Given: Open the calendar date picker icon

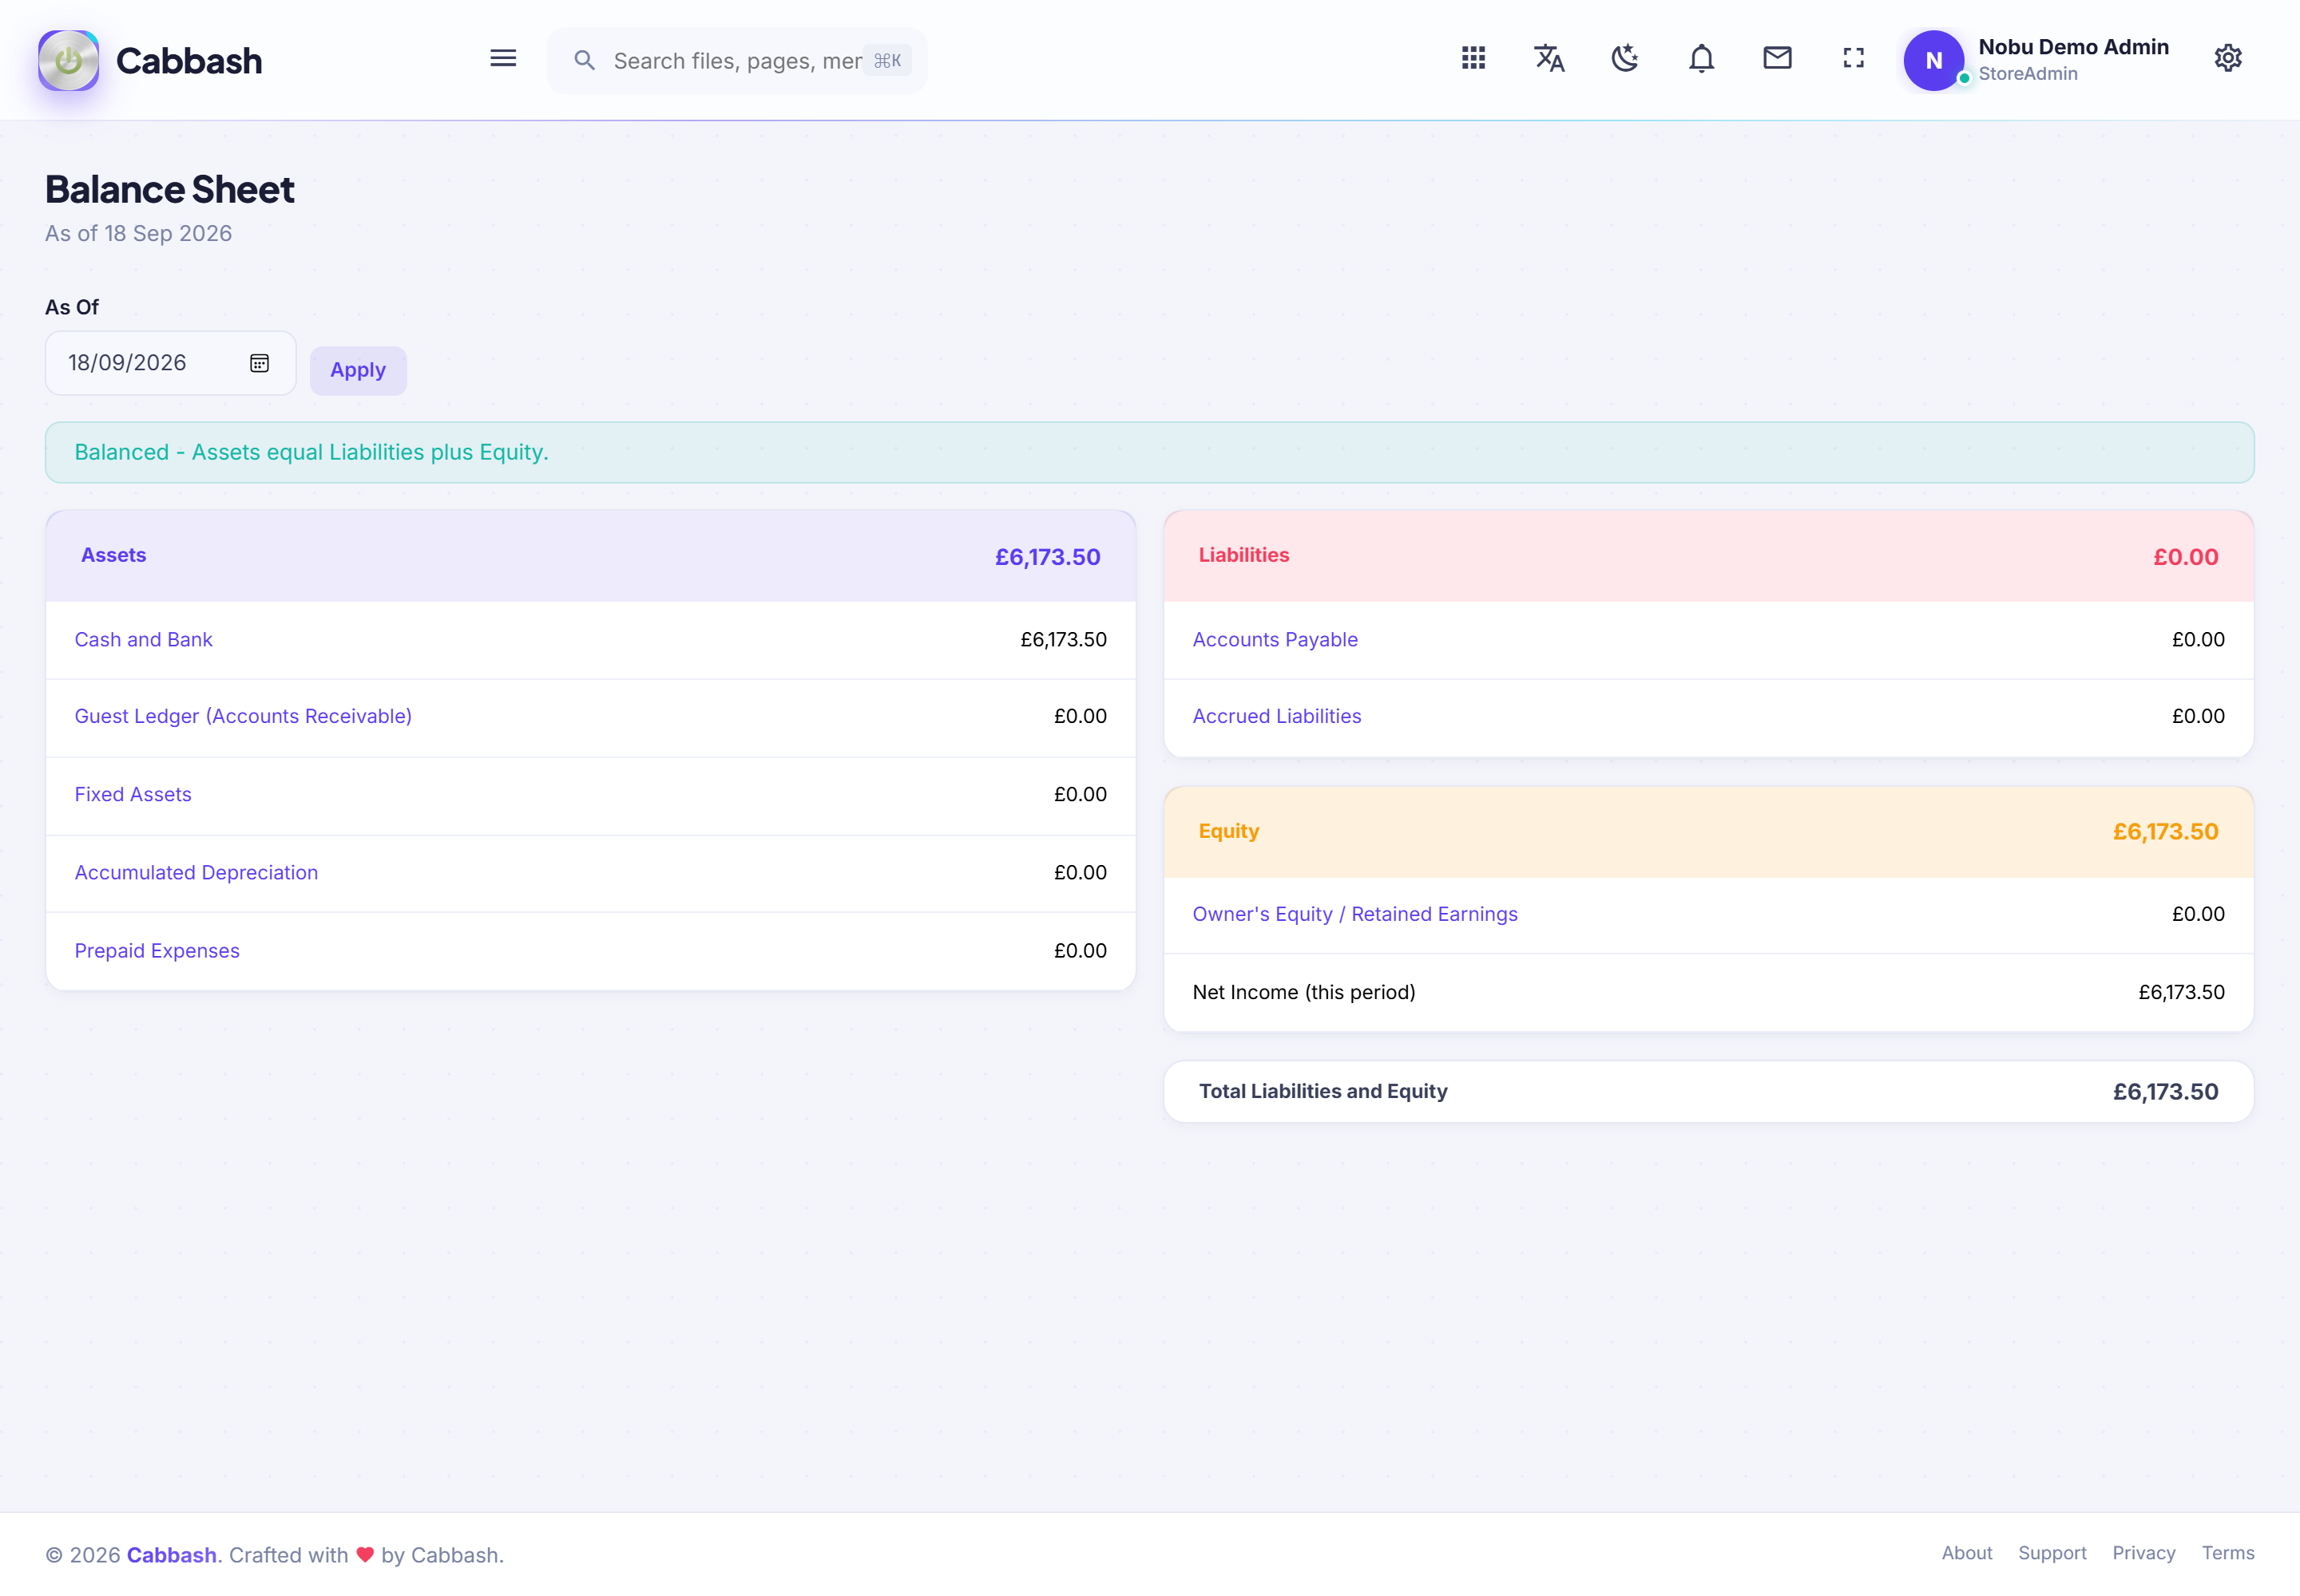Looking at the screenshot, I should pos(260,363).
